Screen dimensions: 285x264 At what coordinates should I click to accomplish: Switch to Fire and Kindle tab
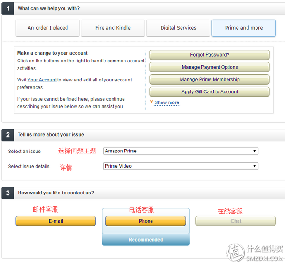[113, 28]
